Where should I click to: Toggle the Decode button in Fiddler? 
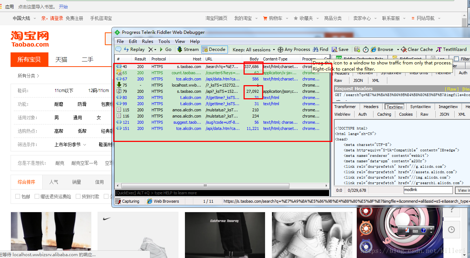coord(214,49)
